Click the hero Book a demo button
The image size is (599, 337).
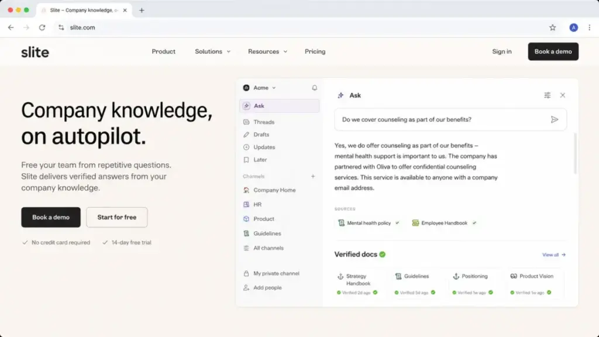click(x=51, y=217)
